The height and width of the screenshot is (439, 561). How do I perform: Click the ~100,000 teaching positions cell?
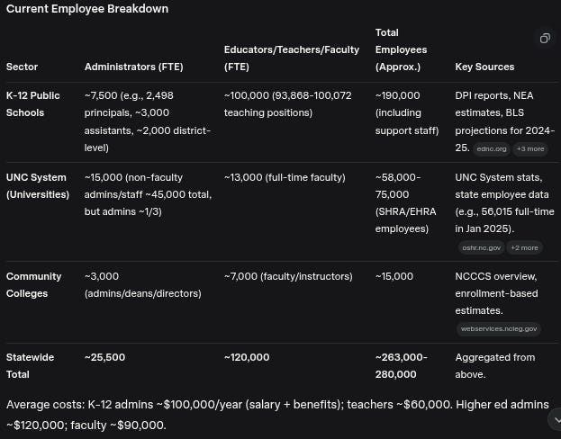287,104
